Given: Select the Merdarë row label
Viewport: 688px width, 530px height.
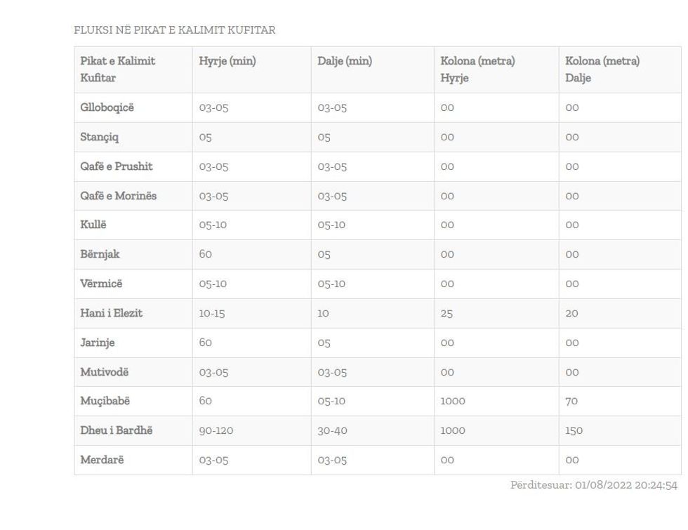Looking at the screenshot, I should [102, 460].
